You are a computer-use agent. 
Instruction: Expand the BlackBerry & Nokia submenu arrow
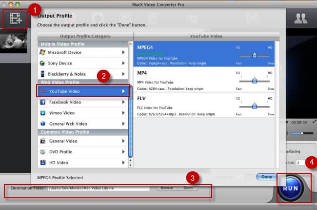point(123,74)
